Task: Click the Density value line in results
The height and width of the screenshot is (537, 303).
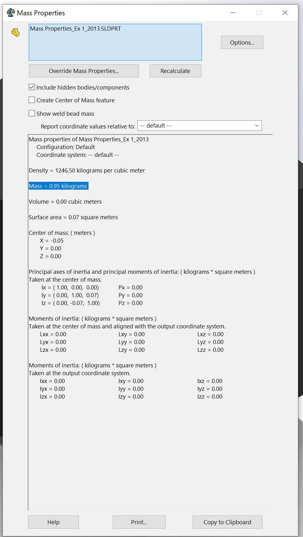Action: click(87, 171)
